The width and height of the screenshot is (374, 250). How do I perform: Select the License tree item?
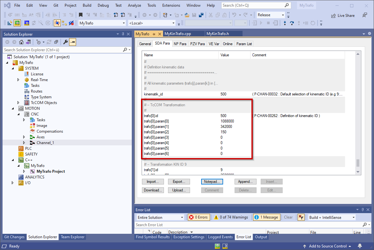coord(37,74)
